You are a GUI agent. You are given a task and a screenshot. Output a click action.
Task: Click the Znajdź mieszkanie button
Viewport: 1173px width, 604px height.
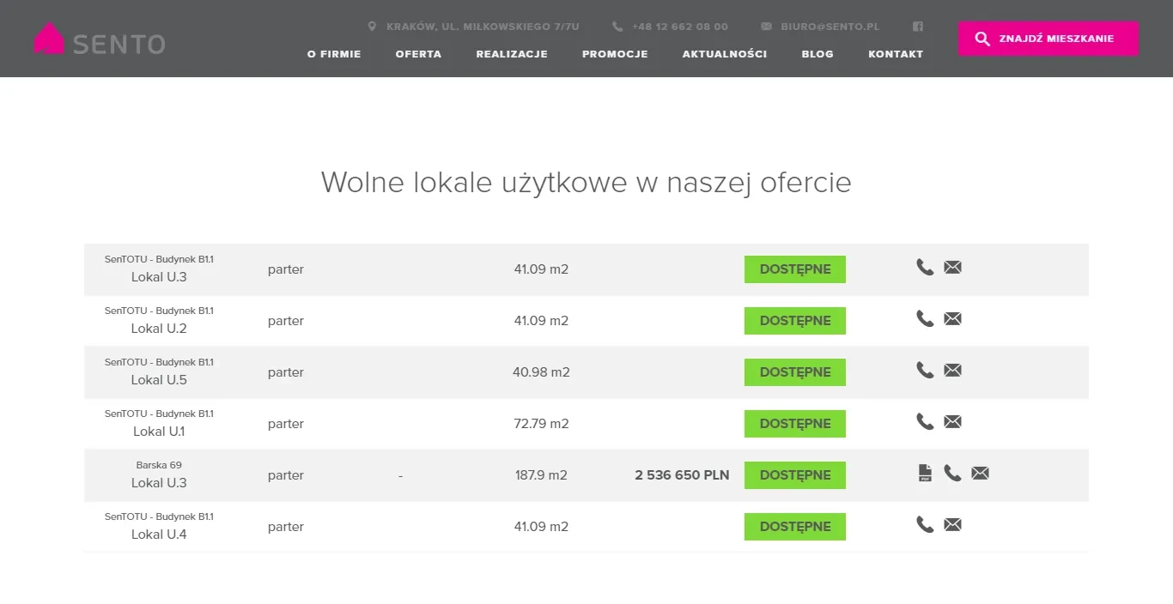tap(1048, 39)
